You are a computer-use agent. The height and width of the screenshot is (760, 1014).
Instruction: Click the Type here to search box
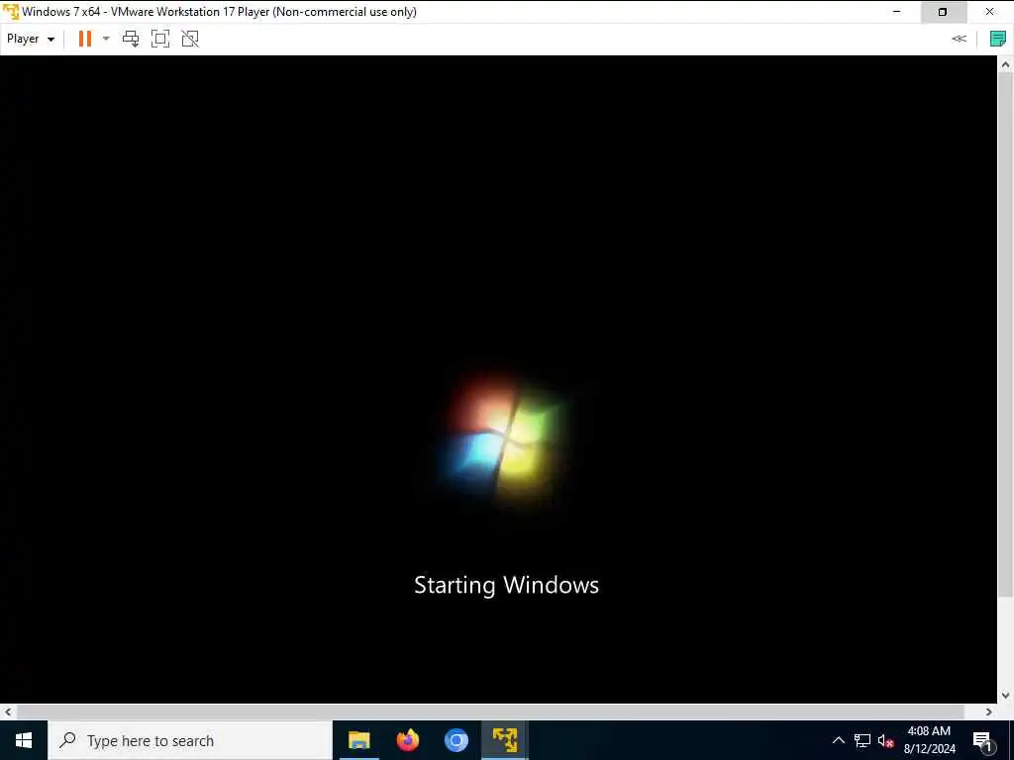coord(189,740)
